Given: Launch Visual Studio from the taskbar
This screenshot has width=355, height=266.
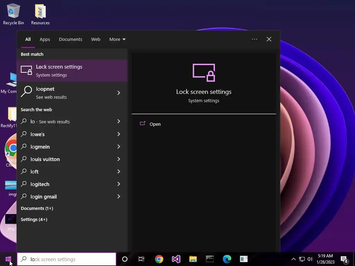Looking at the screenshot, I should (x=176, y=259).
